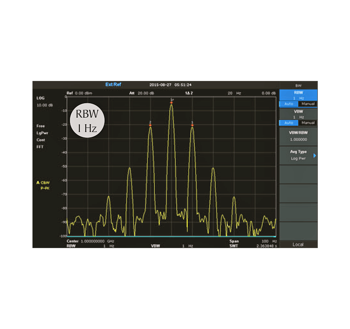Screen dimensions: 350x329
Task: Click the Att 20.00 dB readout
Action: point(142,93)
